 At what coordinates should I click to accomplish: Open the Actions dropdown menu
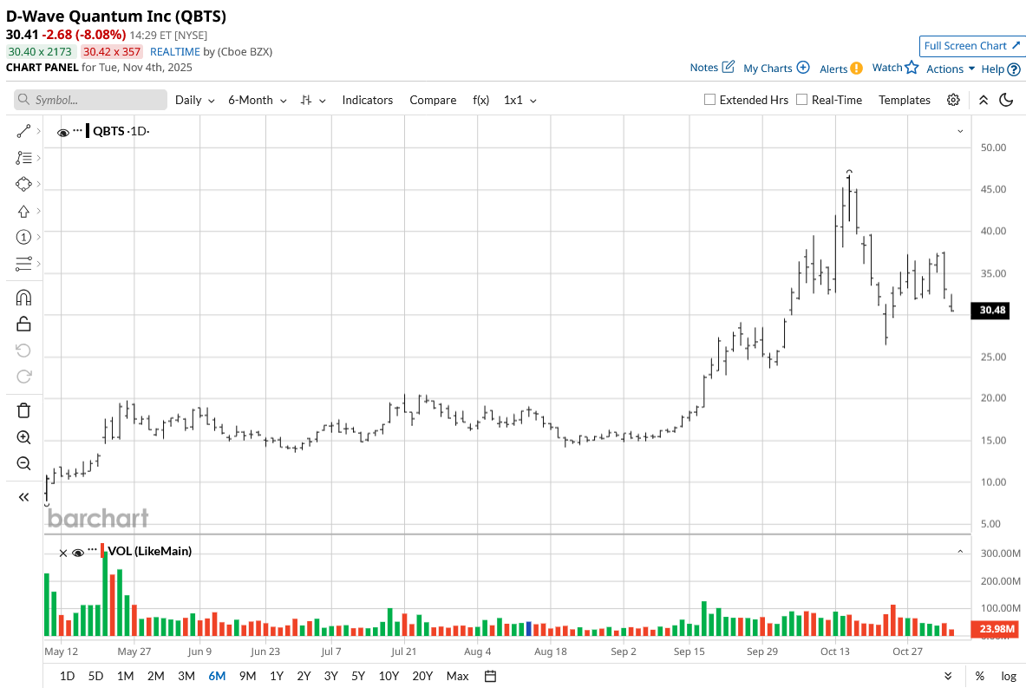click(950, 69)
